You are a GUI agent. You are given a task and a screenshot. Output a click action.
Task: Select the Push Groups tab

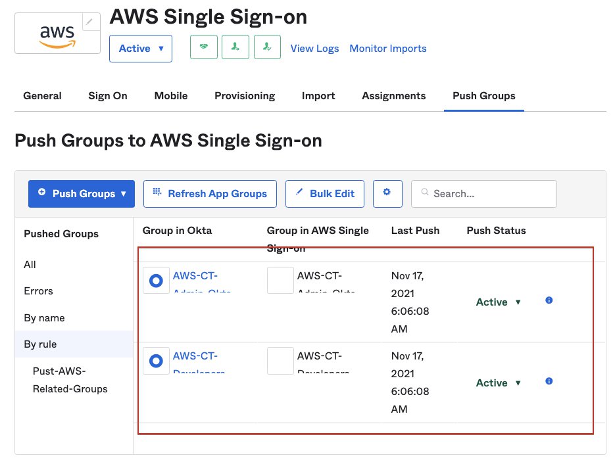click(x=484, y=96)
